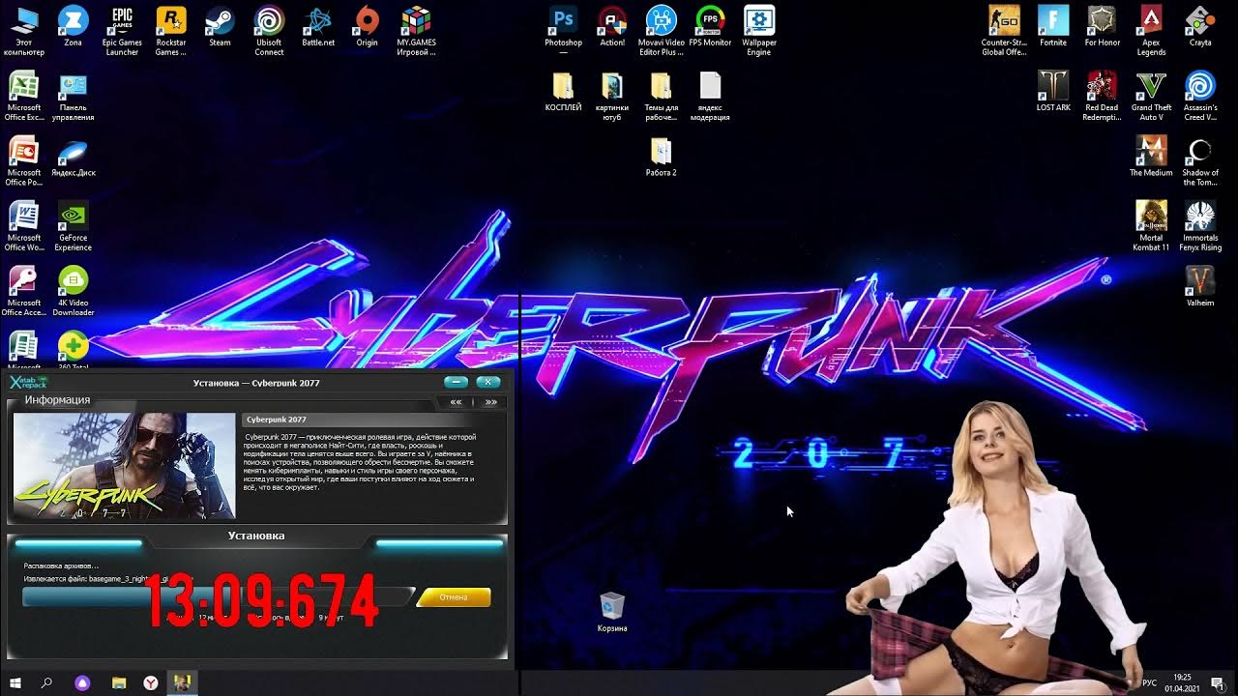Select Shadow of the Tomb Raider icon
Image resolution: width=1238 pixels, height=696 pixels.
[1200, 160]
